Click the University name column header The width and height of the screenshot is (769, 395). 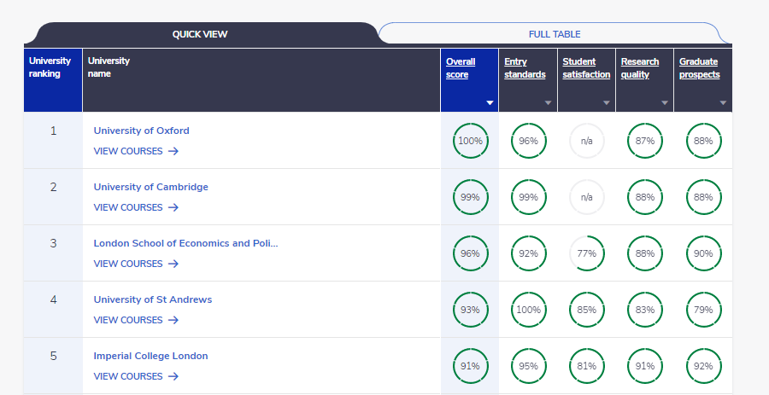coord(261,80)
